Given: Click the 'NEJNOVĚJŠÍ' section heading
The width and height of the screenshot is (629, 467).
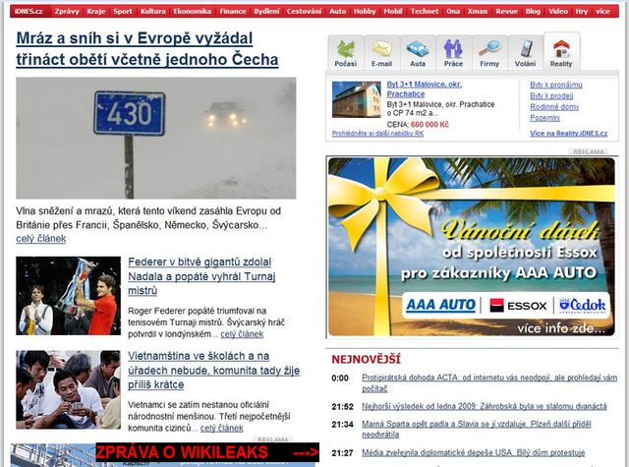Looking at the screenshot, I should [x=366, y=359].
